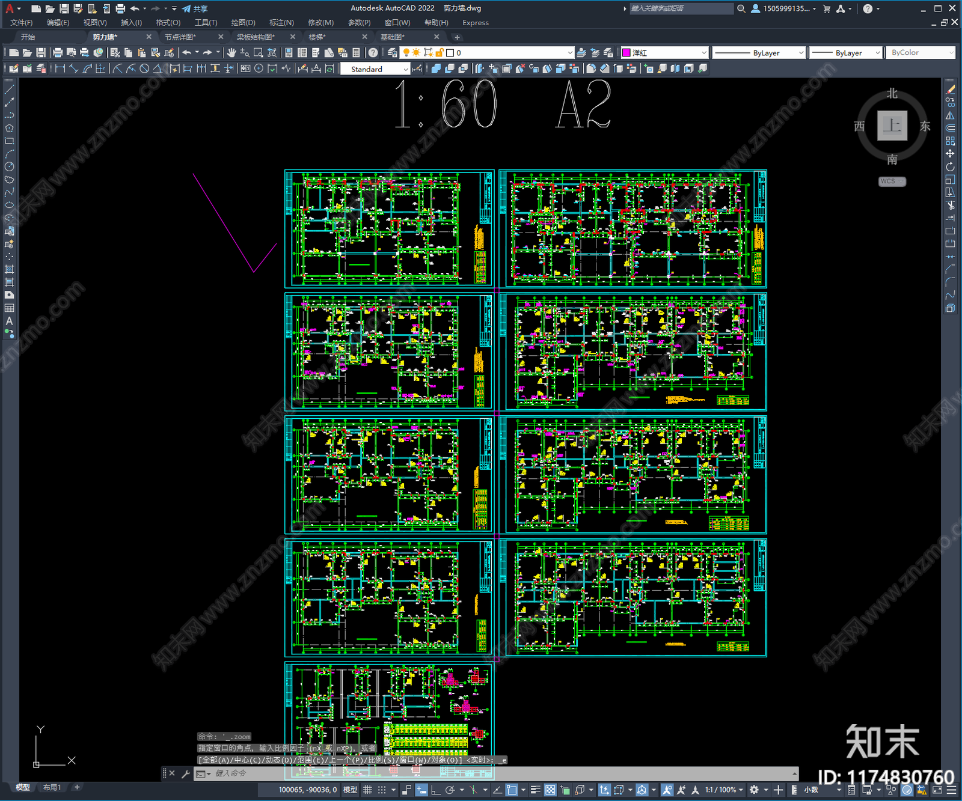Expand the WCS coordinate system dropdown

point(892,181)
